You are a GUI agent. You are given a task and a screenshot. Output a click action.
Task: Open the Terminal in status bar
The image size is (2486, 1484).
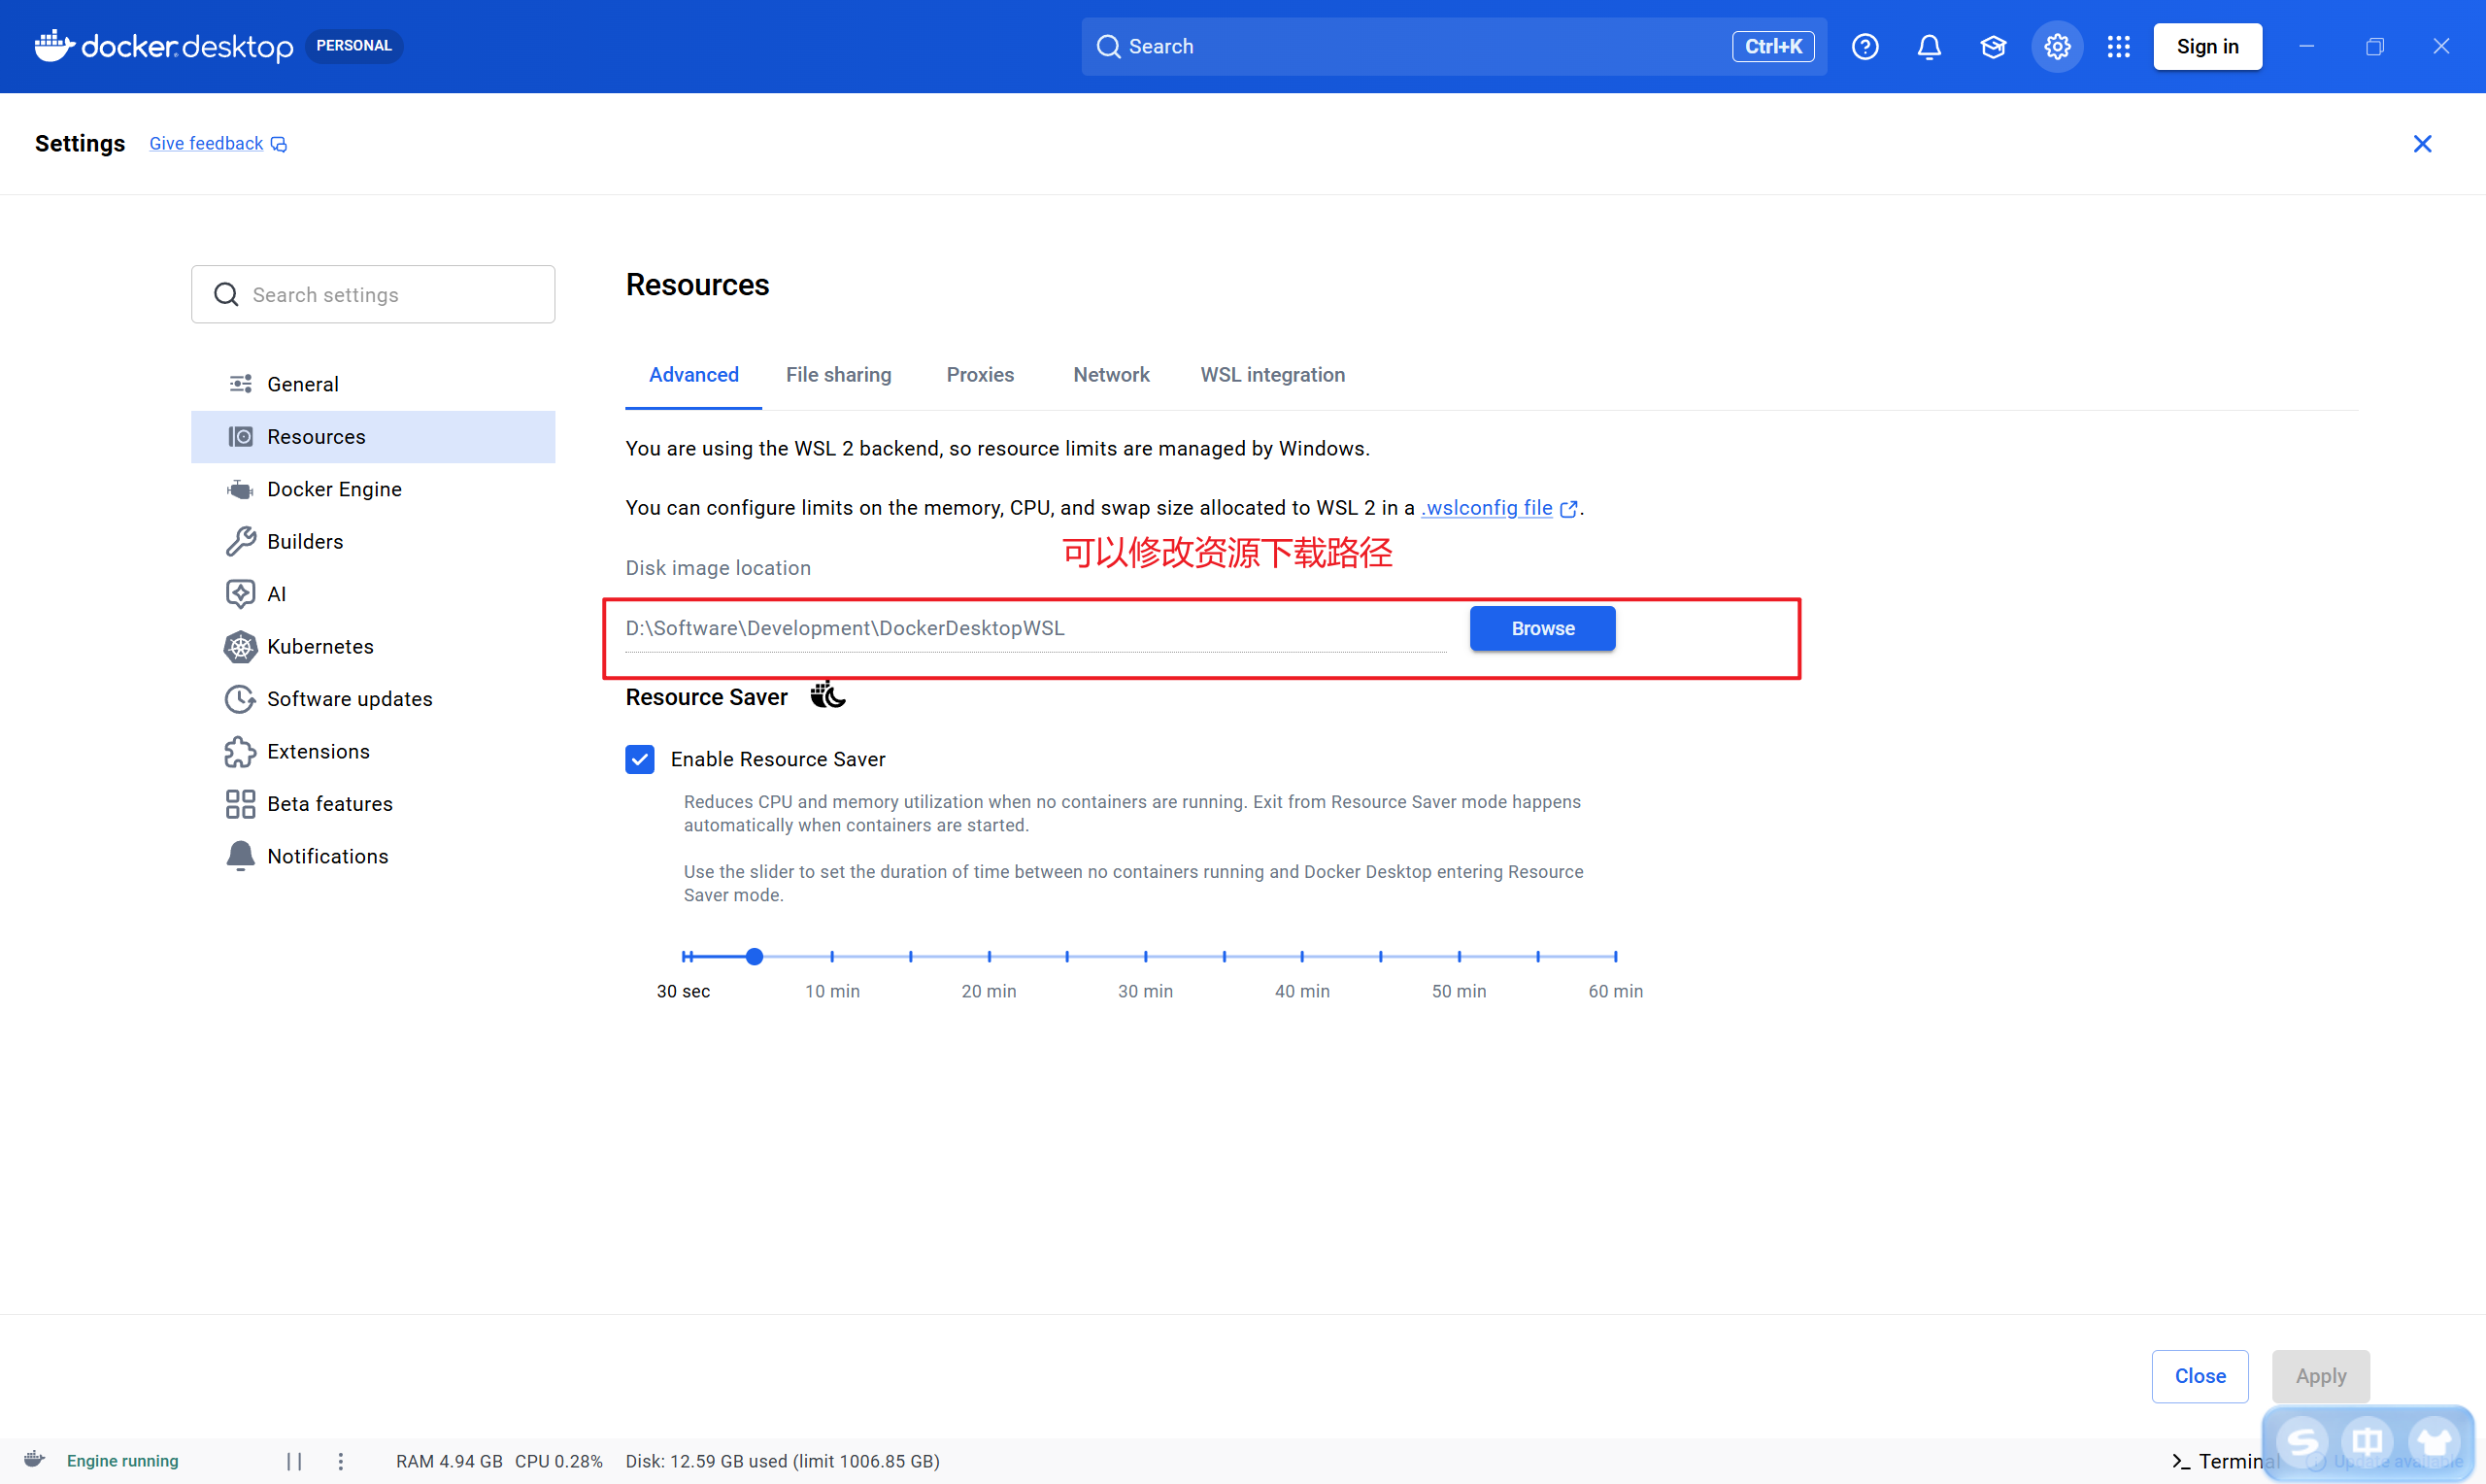pyautogui.click(x=2225, y=1461)
